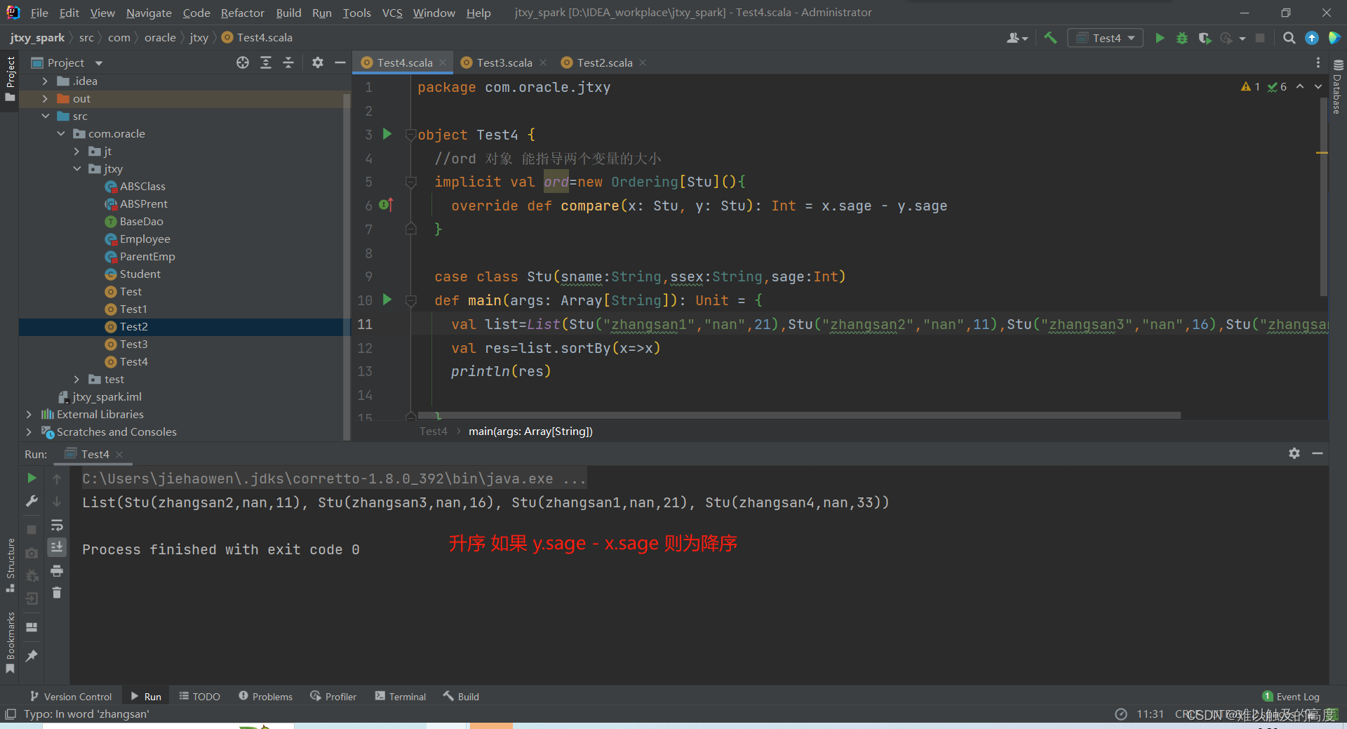The height and width of the screenshot is (729, 1347).
Task: Jump to previous highlighted error arrow
Action: tap(1300, 86)
